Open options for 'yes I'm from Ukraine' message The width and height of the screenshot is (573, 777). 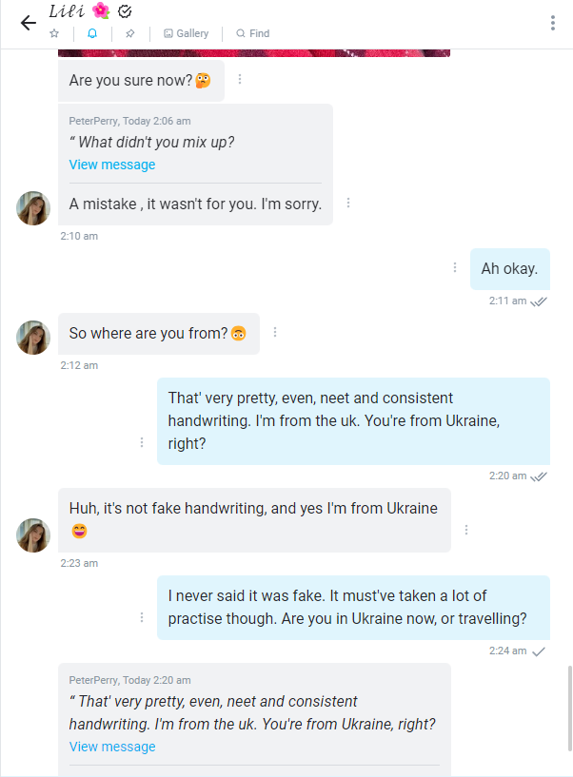coord(466,530)
